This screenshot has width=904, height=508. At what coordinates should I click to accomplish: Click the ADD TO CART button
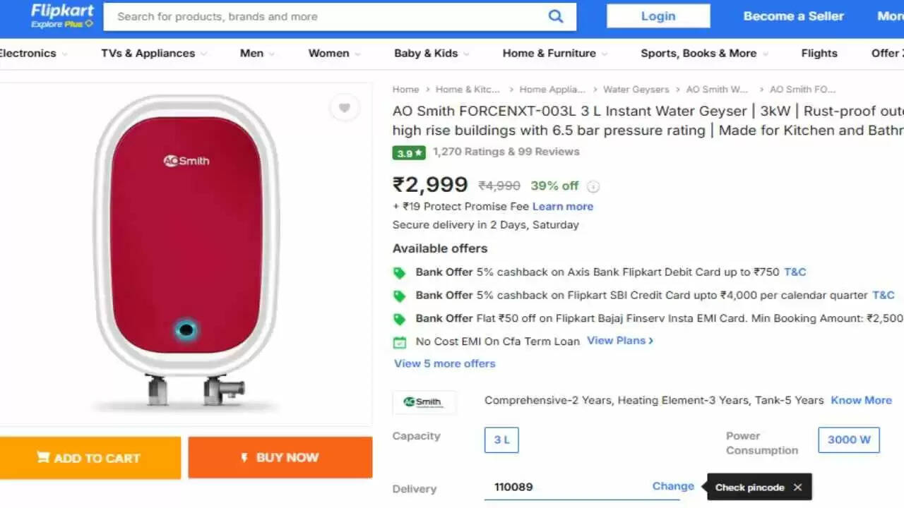click(x=90, y=458)
